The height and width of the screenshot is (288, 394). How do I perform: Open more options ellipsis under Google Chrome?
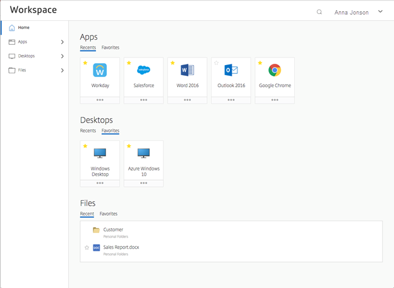coord(275,100)
